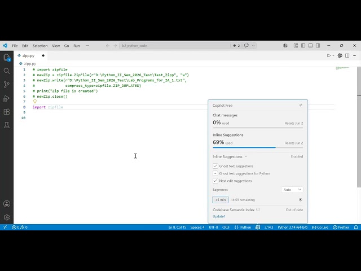Open Manage gear settings menu
361x271 pixels.
click(7, 217)
